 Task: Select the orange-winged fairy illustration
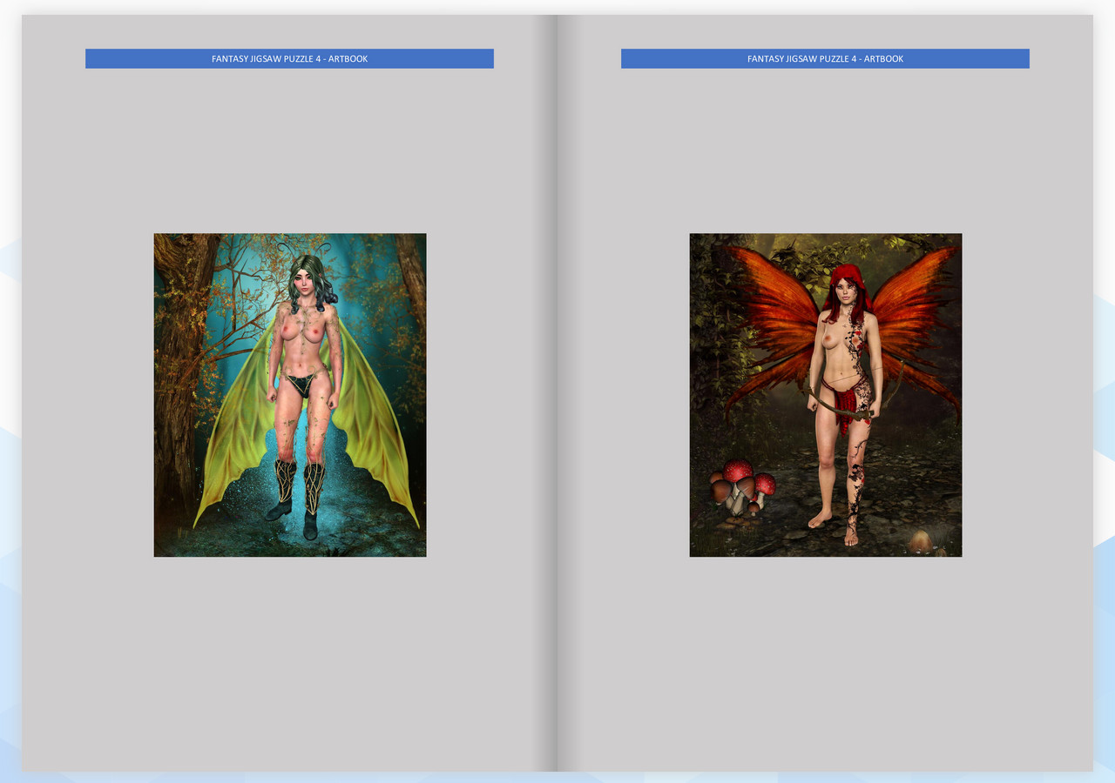tap(826, 394)
